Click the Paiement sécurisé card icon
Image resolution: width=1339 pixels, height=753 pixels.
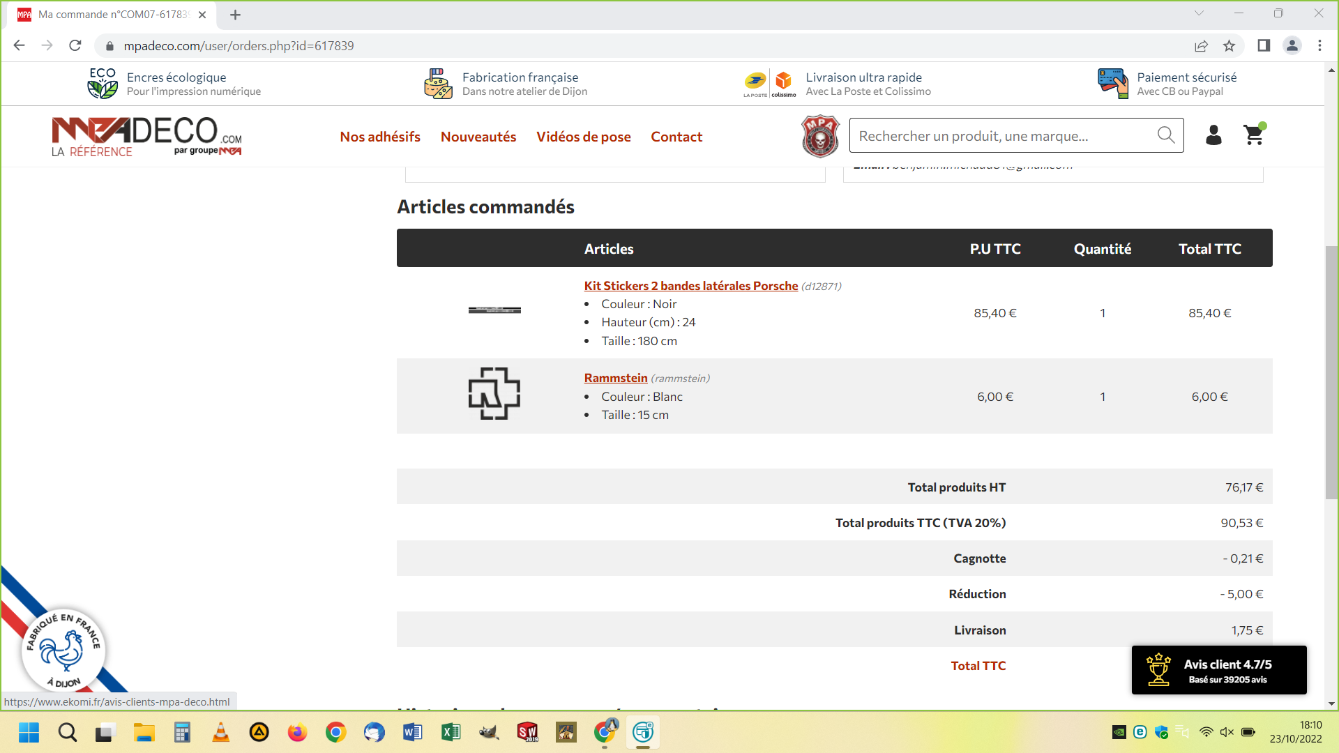pyautogui.click(x=1113, y=84)
